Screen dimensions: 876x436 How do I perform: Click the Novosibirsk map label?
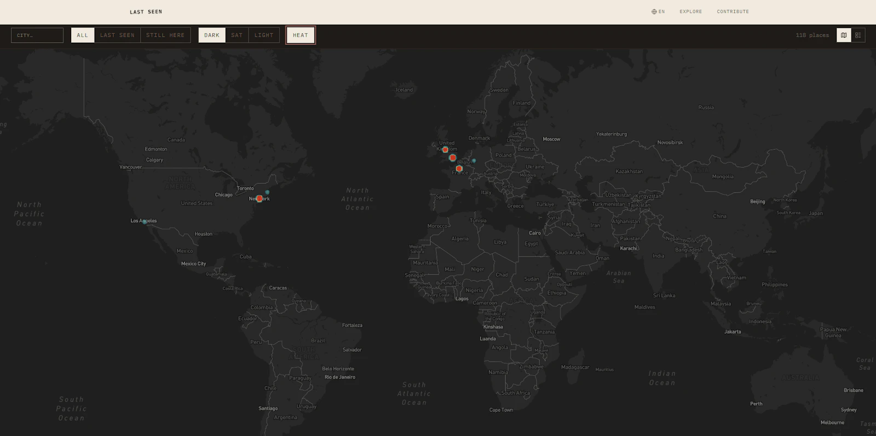pyautogui.click(x=670, y=142)
